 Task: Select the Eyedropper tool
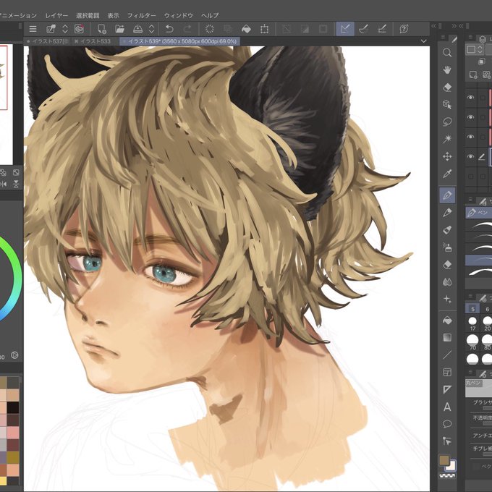tap(447, 174)
